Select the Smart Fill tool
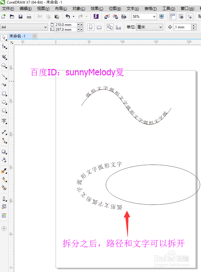 4,188
